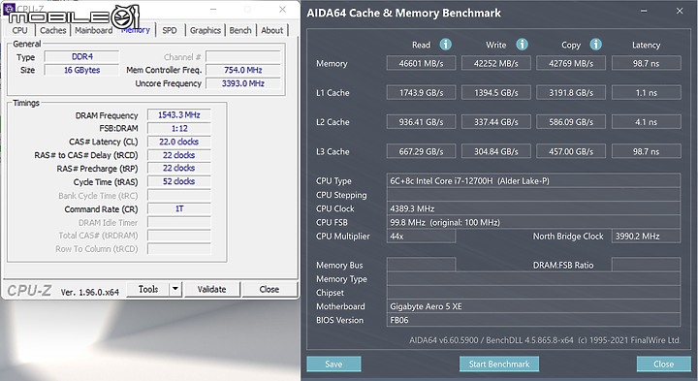698x381 pixels.
Task: Click the memory Type value DDR4 in CPU-Z
Action: pos(81,56)
